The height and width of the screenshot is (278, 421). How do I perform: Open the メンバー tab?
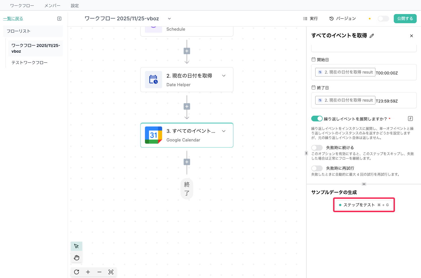point(52,6)
